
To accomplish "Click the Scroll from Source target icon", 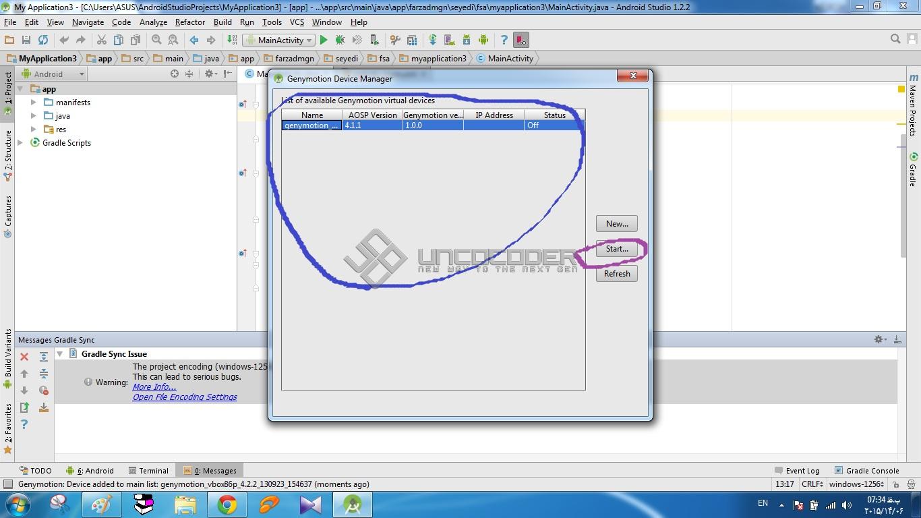I will (175, 74).
